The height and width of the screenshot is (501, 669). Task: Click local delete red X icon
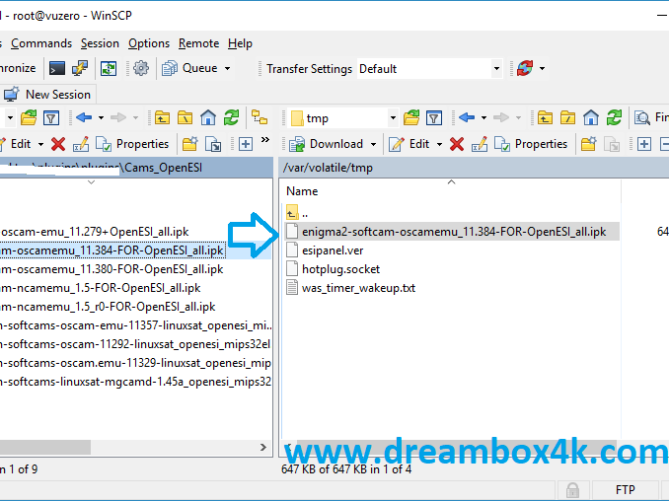tap(58, 144)
